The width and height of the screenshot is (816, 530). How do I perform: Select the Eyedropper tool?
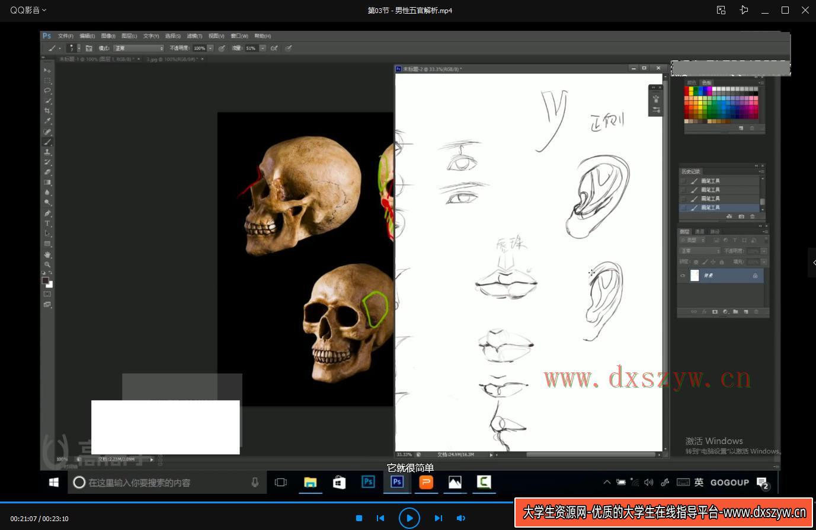coord(47,121)
